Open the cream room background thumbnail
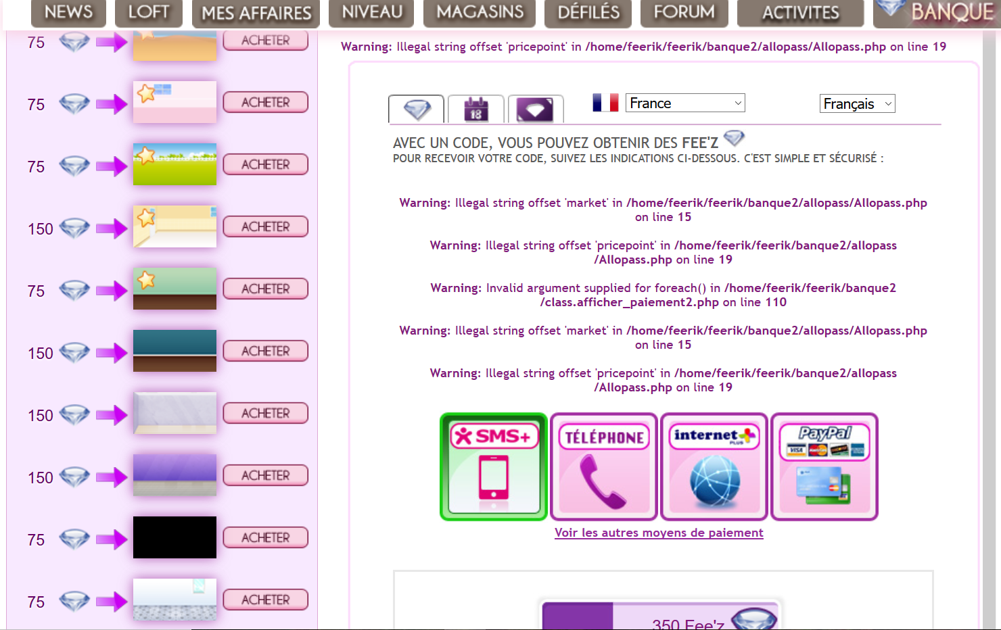The height and width of the screenshot is (630, 1001). click(x=174, y=226)
